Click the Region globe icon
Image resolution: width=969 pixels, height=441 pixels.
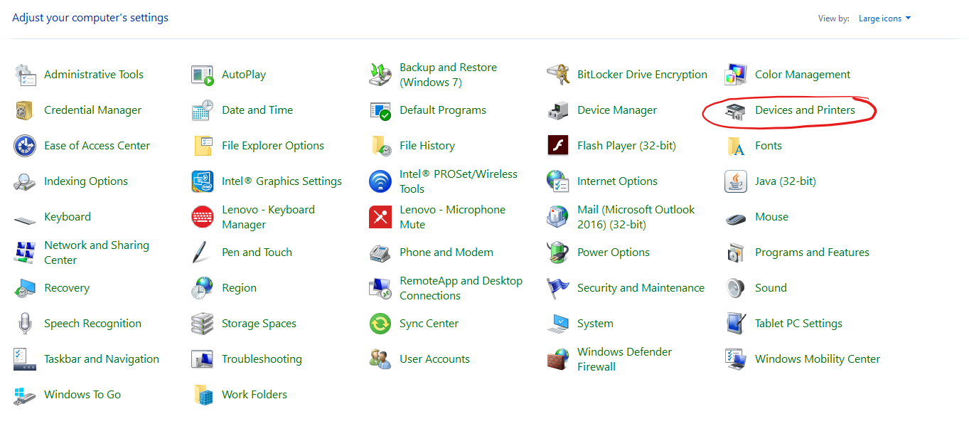pyautogui.click(x=203, y=288)
